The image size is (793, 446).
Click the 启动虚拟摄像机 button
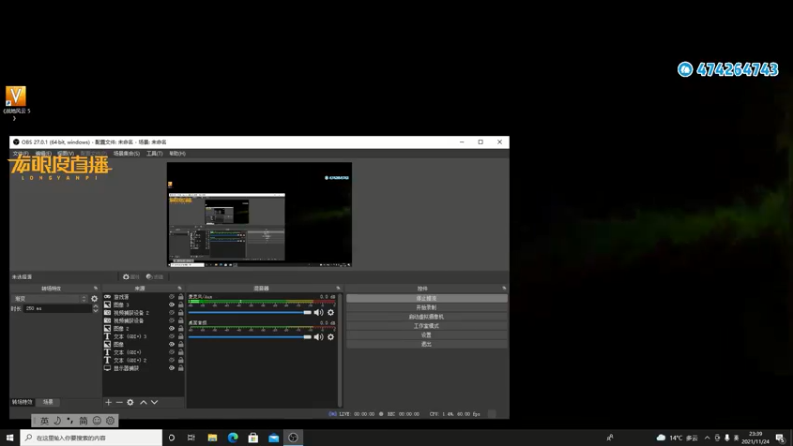(x=426, y=317)
